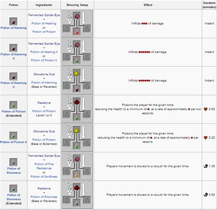Click the green potion in Potion of Poison (Extended) setup
217x210 pixels.
pos(77,118)
